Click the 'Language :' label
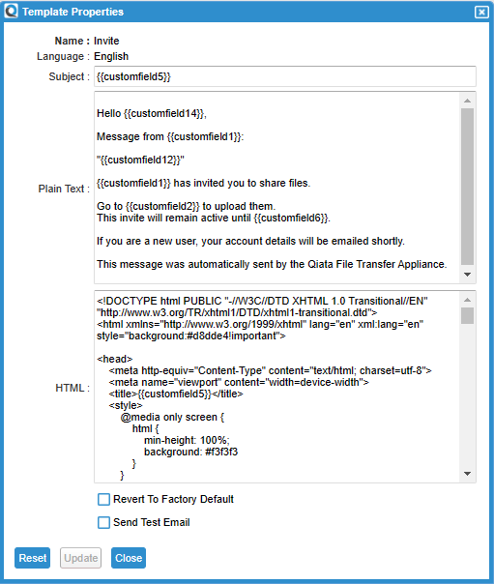The width and height of the screenshot is (494, 584). pyautogui.click(x=63, y=57)
